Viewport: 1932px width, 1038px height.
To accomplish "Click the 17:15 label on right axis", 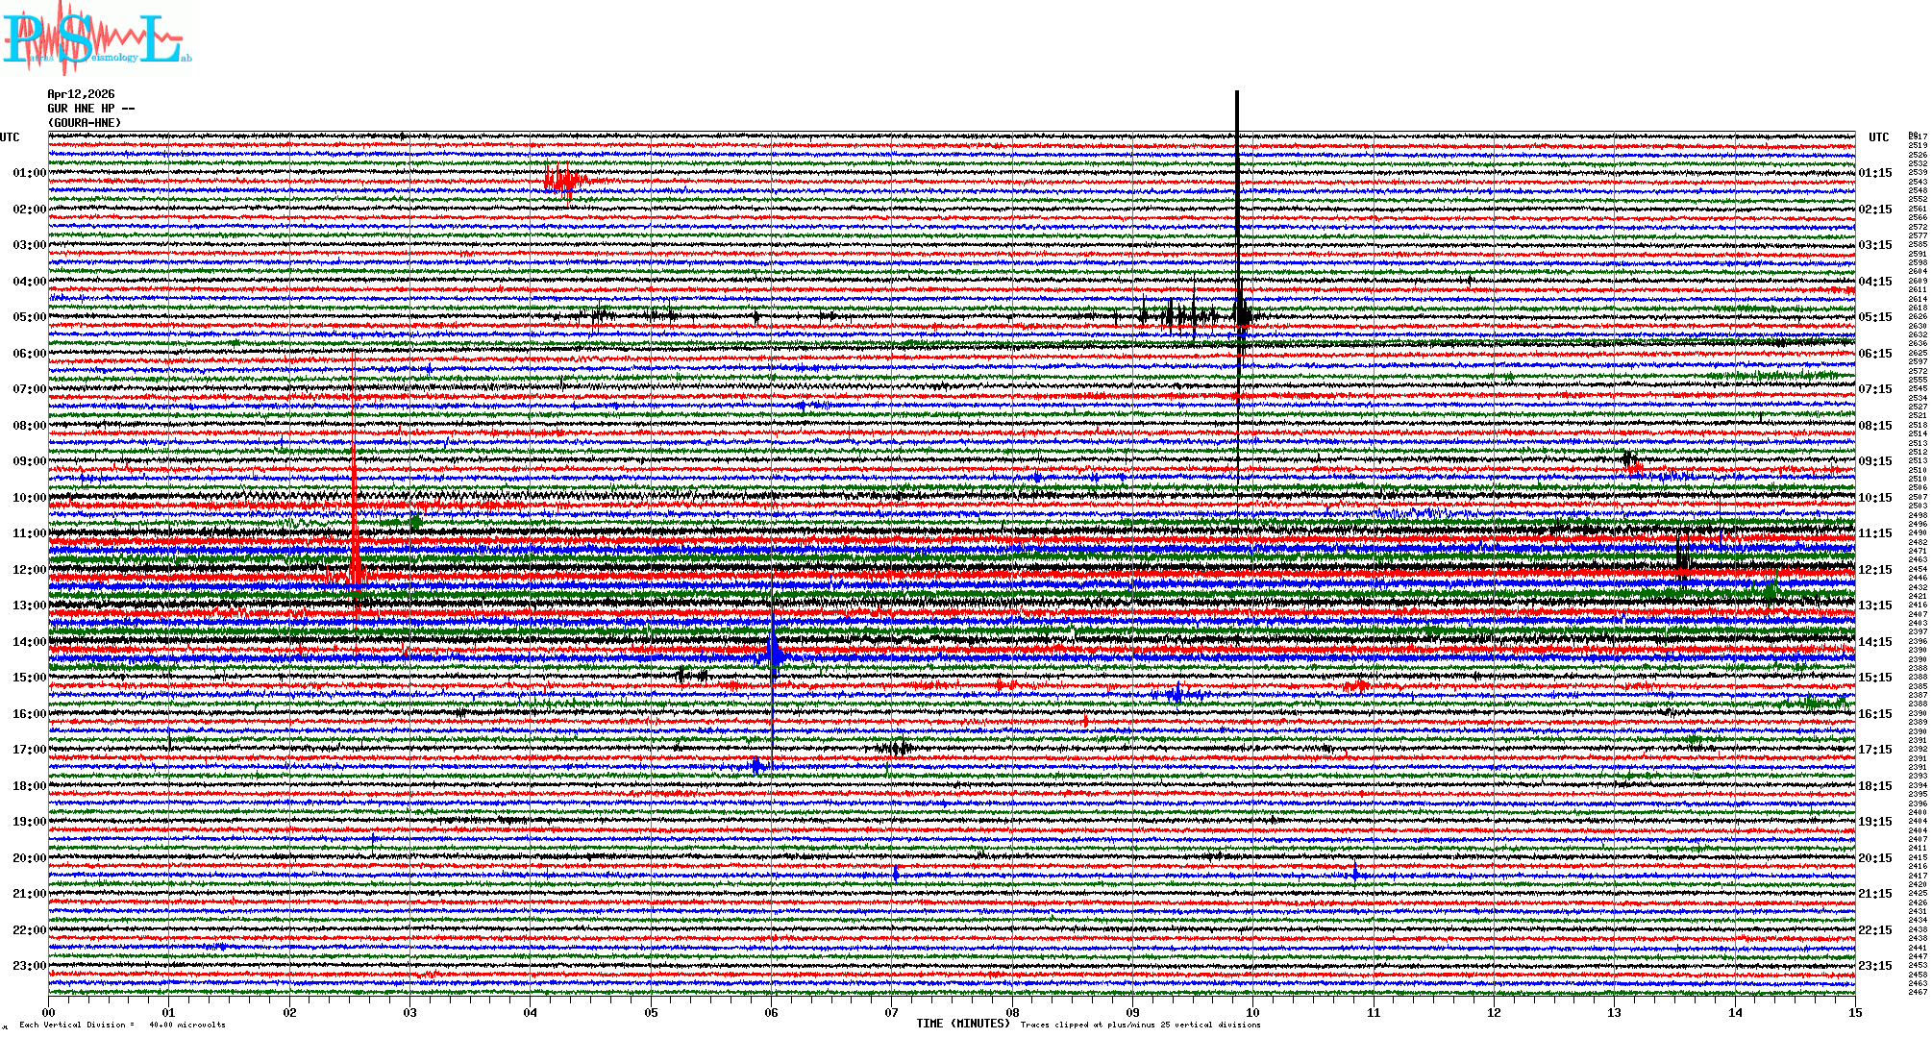I will 1874,750.
